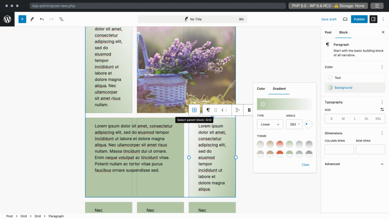
Task: Click the PHP 8.0 WP 6.6-RC2 status button
Action: click(x=328, y=6)
